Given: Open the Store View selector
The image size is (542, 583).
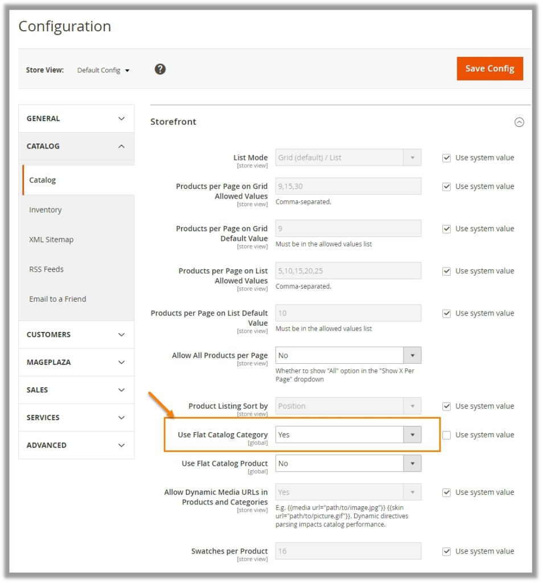Looking at the screenshot, I should point(103,70).
